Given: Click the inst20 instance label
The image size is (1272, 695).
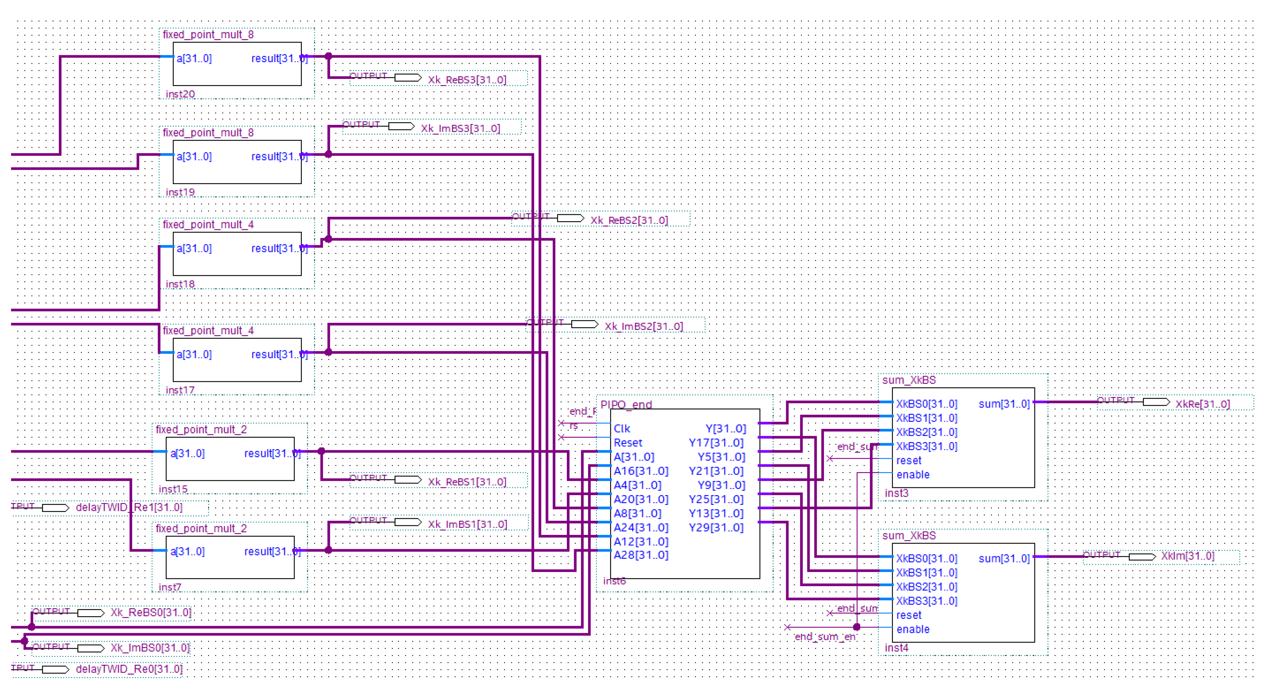Looking at the screenshot, I should point(180,94).
